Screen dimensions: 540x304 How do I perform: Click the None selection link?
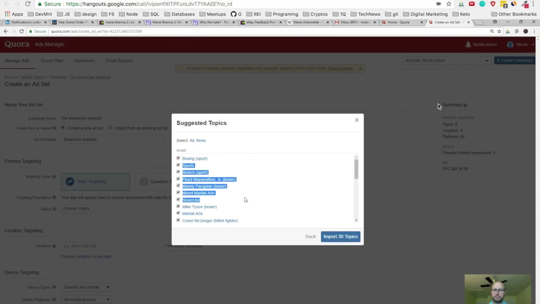pos(201,141)
